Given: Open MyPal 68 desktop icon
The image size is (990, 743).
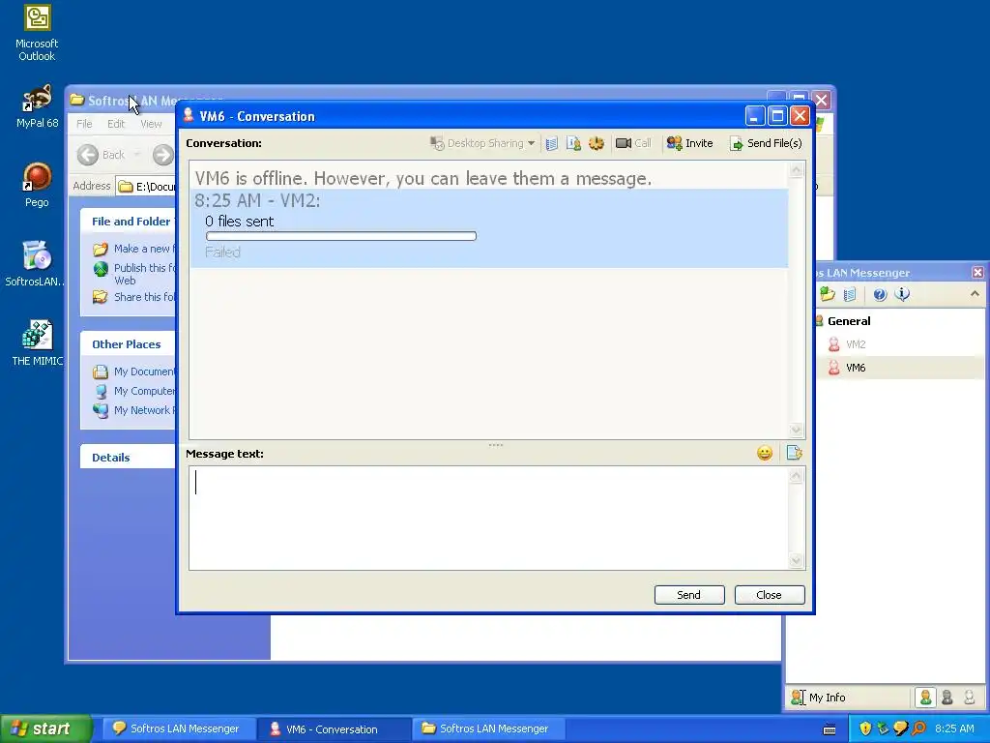Looking at the screenshot, I should click(37, 106).
